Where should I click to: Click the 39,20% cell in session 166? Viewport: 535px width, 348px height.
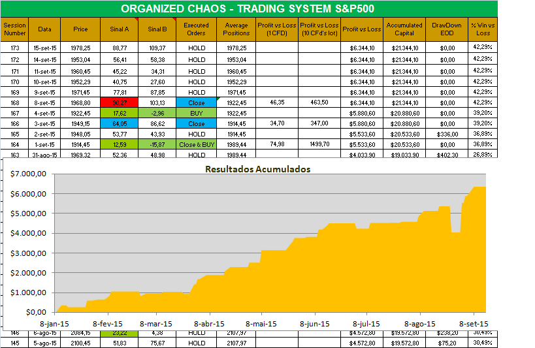[483, 123]
